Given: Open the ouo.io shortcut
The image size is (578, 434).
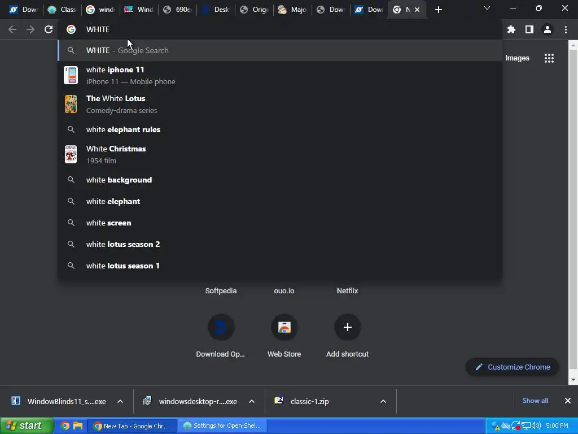Looking at the screenshot, I should 284,291.
